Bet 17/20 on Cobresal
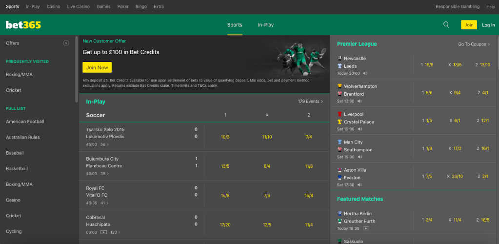 pos(225,225)
